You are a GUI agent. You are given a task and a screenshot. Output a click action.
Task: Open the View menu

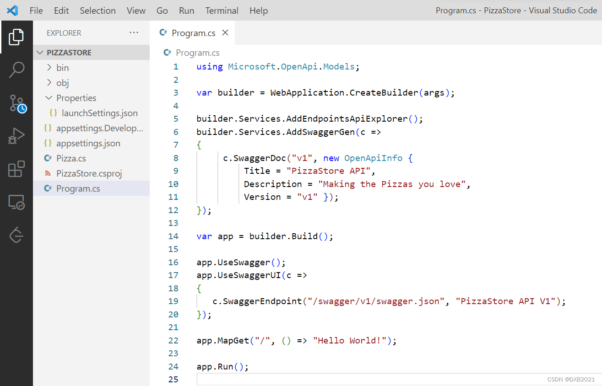136,11
